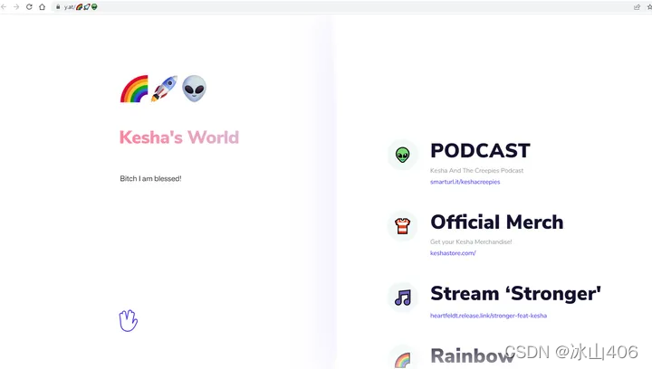Click "Kesha And The Creepies Podcast" text
The image size is (652, 369).
pos(476,171)
